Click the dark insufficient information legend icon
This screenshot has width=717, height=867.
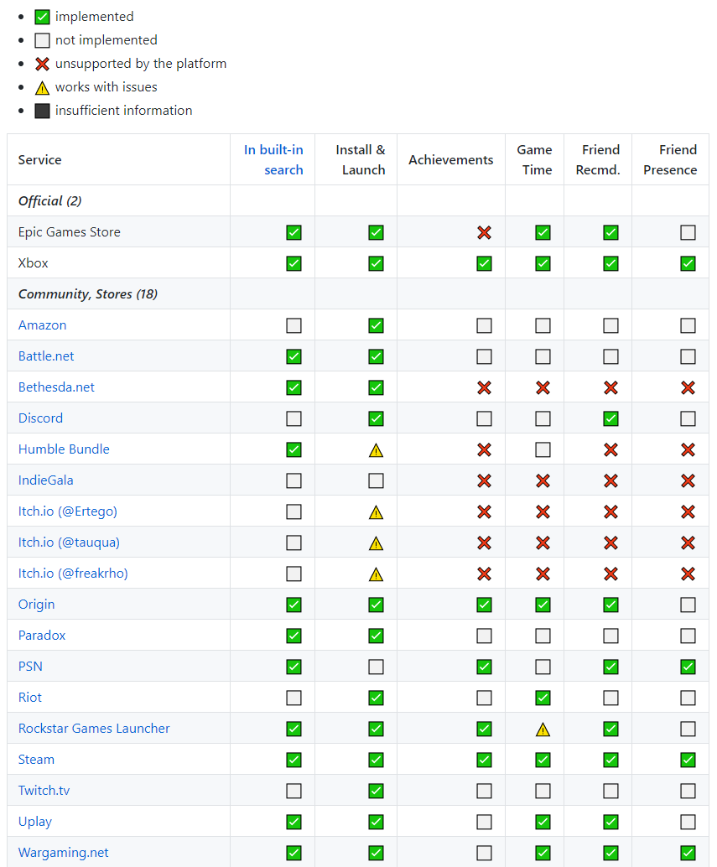tap(42, 111)
